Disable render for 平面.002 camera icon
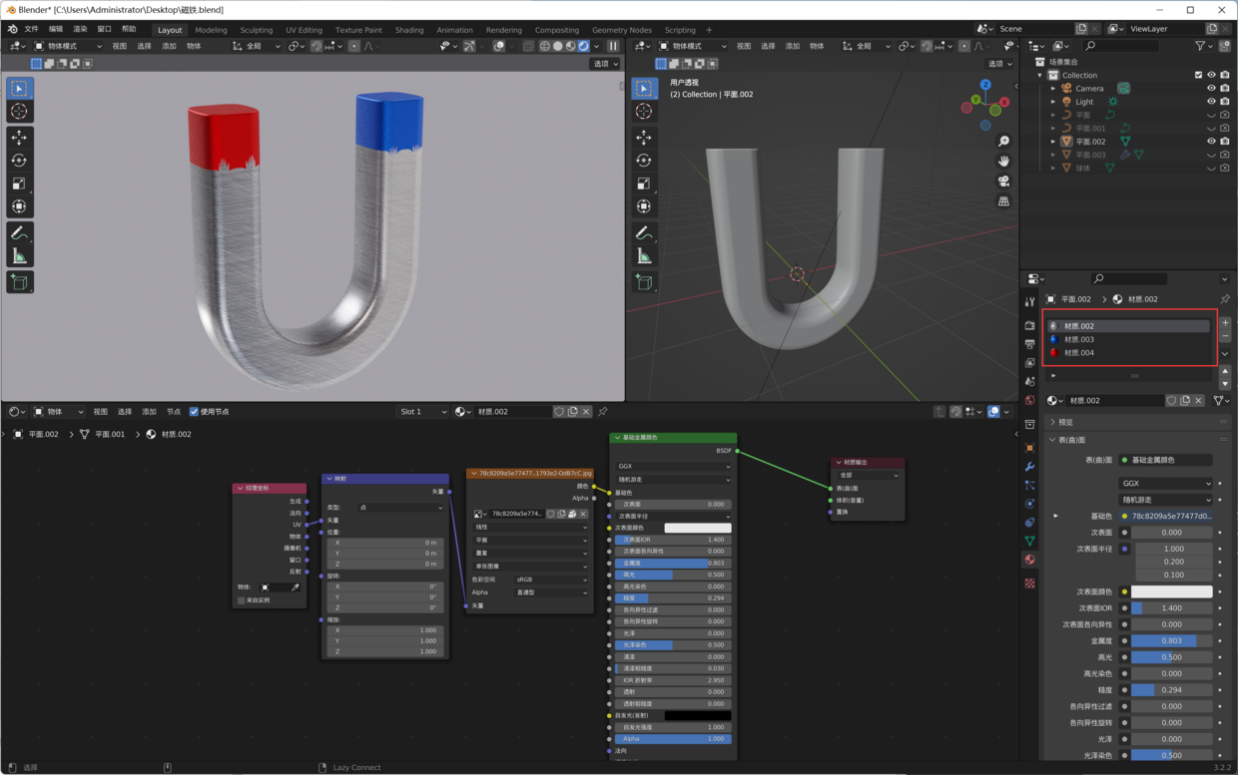The width and height of the screenshot is (1238, 775). (1225, 141)
